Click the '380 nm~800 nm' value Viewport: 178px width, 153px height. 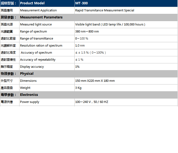[x=87, y=31]
